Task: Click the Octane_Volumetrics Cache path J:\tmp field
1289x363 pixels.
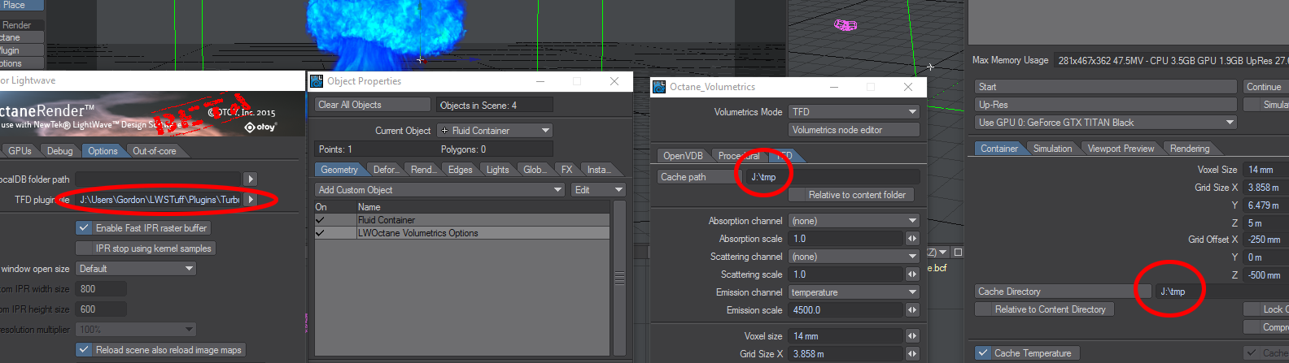Action: (x=833, y=177)
